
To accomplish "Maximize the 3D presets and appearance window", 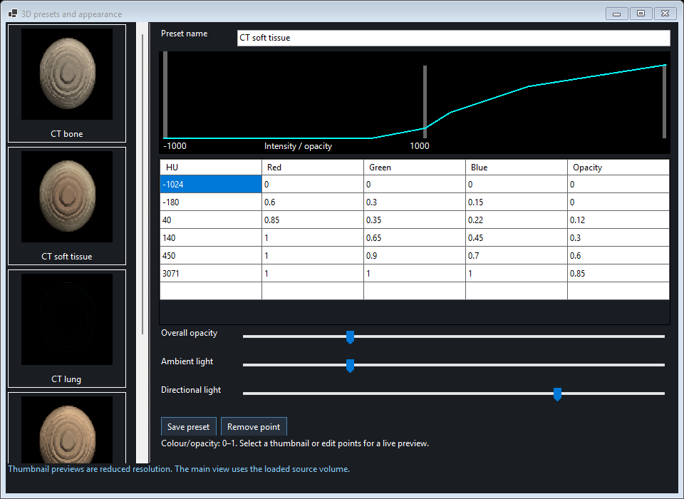I will 641,14.
